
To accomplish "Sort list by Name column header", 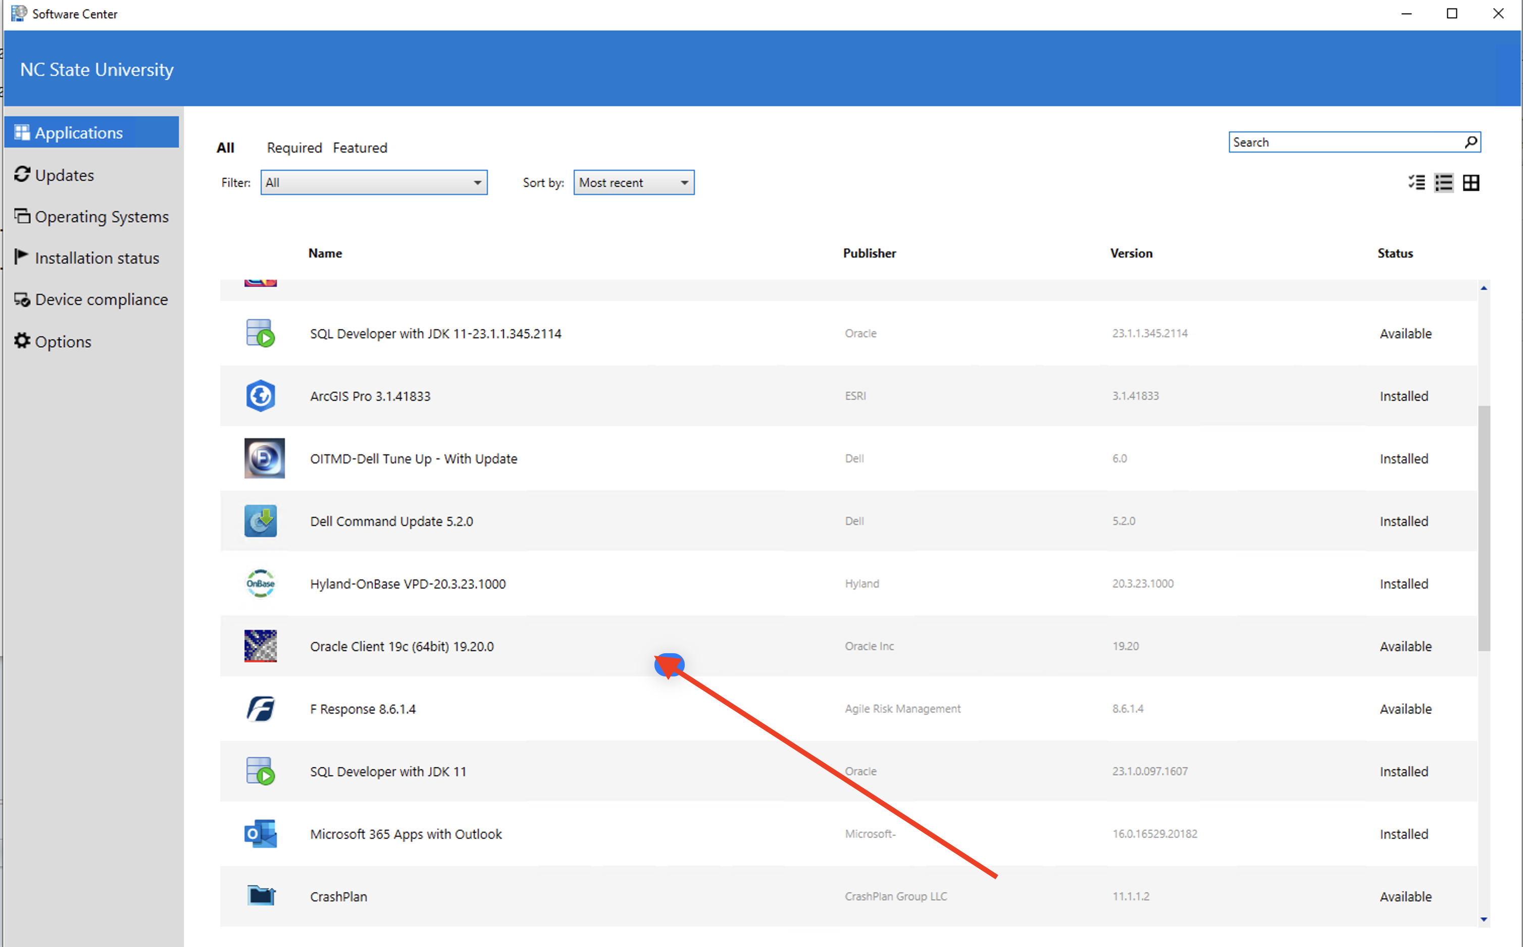I will [x=325, y=253].
